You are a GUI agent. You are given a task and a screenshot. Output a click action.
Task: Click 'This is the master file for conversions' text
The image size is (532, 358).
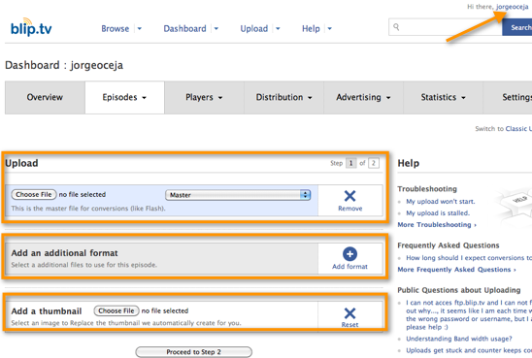[88, 209]
